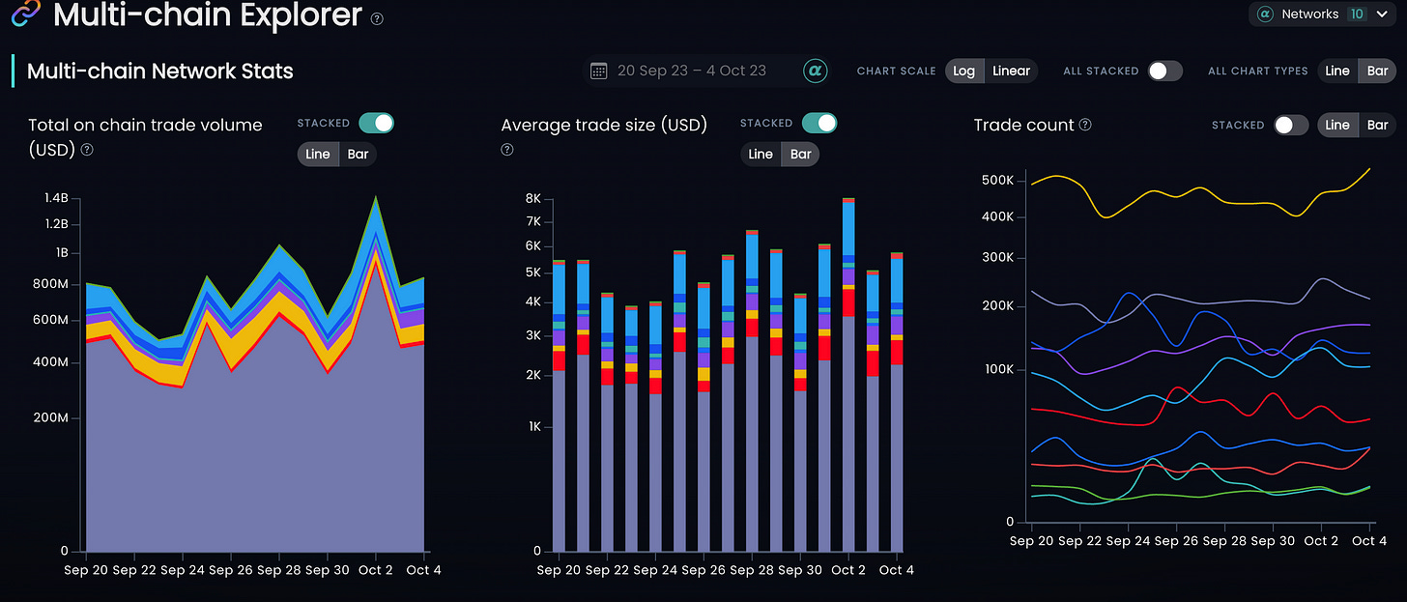Choose Line for Total trade volume chart
The width and height of the screenshot is (1407, 602).
point(318,154)
